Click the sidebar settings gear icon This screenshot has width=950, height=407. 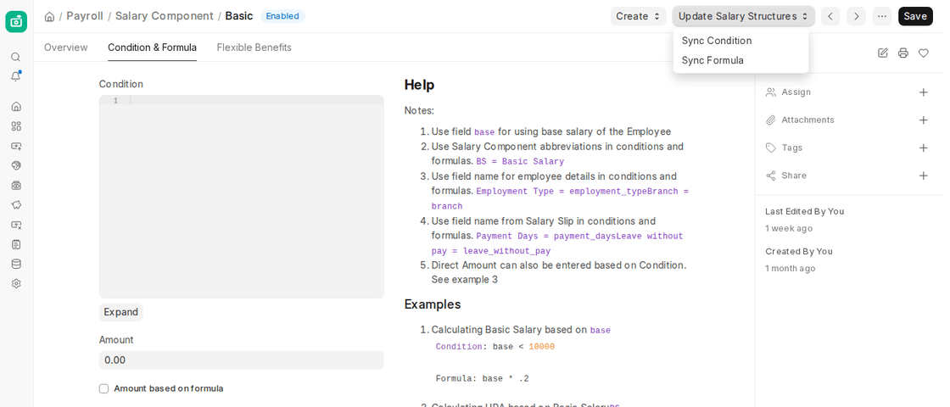pos(16,283)
